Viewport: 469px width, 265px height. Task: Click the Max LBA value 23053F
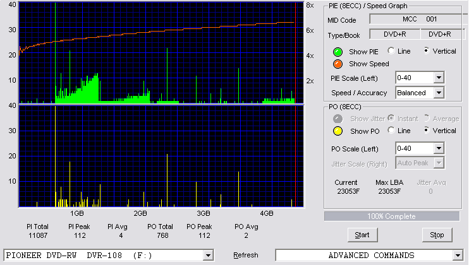389,191
